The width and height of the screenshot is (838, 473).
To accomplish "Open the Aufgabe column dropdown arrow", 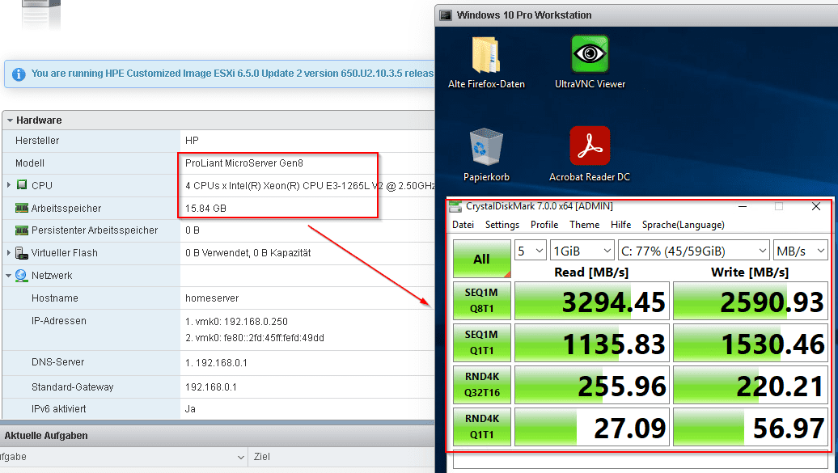I will click(x=240, y=458).
